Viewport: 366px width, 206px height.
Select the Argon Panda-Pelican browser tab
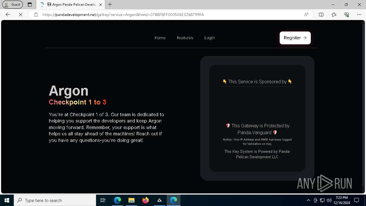pos(71,5)
